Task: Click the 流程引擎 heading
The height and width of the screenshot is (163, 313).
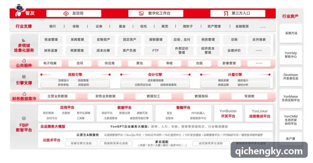Action: point(75,75)
